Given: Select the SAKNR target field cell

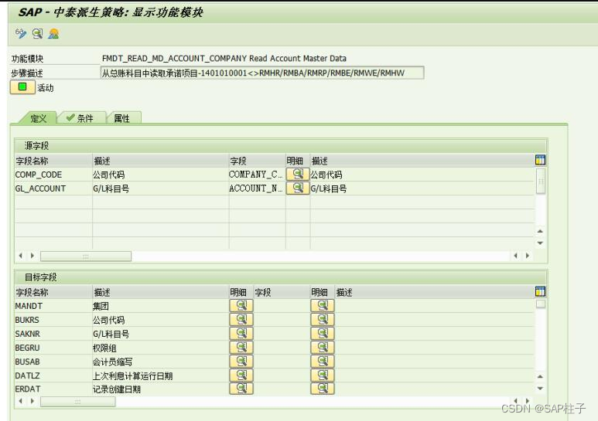Looking at the screenshot, I should tap(53, 334).
